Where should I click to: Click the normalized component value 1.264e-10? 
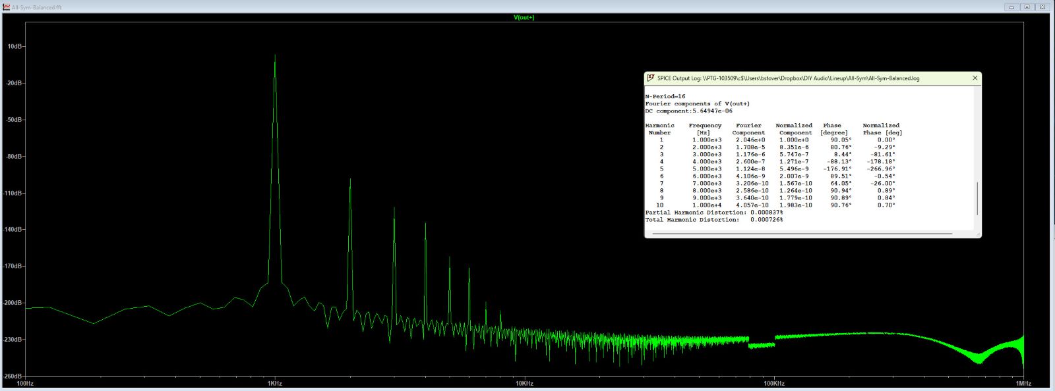coord(796,191)
